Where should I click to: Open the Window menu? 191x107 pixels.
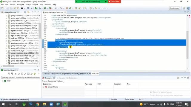(x=48, y=5)
